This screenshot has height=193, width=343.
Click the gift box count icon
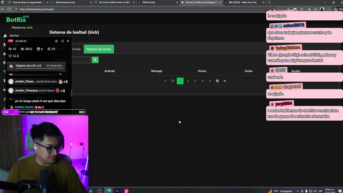coord(38,49)
